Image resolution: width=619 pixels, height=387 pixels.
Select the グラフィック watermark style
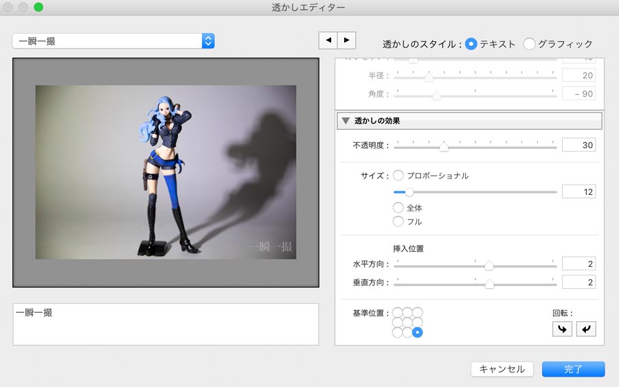pyautogui.click(x=529, y=44)
